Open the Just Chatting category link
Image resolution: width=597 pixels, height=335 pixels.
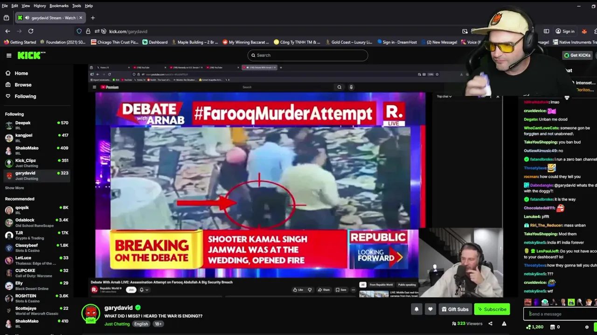[x=117, y=324]
